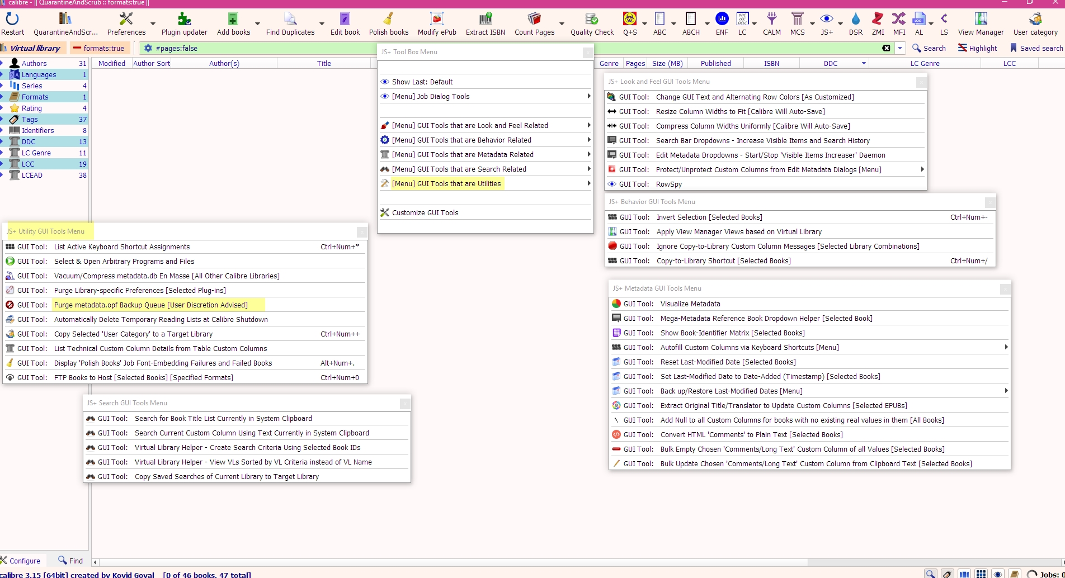Screen dimensions: 1065x578
Task: Choose Customize GUI Tools menu entry
Action: [425, 212]
